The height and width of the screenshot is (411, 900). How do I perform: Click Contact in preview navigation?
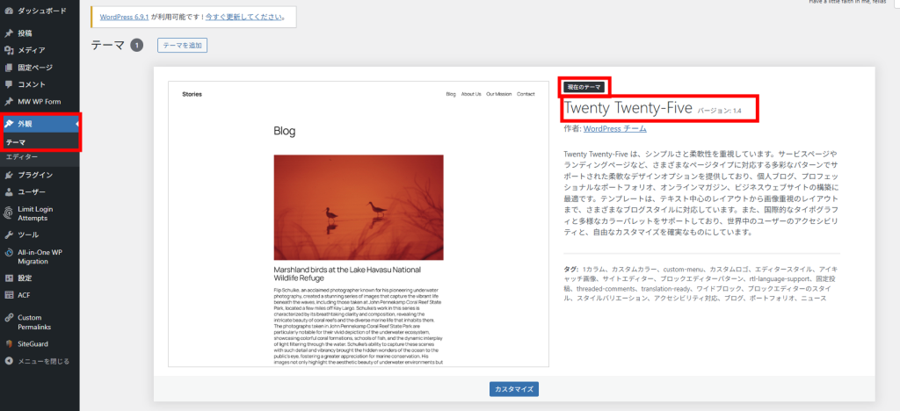click(x=526, y=94)
